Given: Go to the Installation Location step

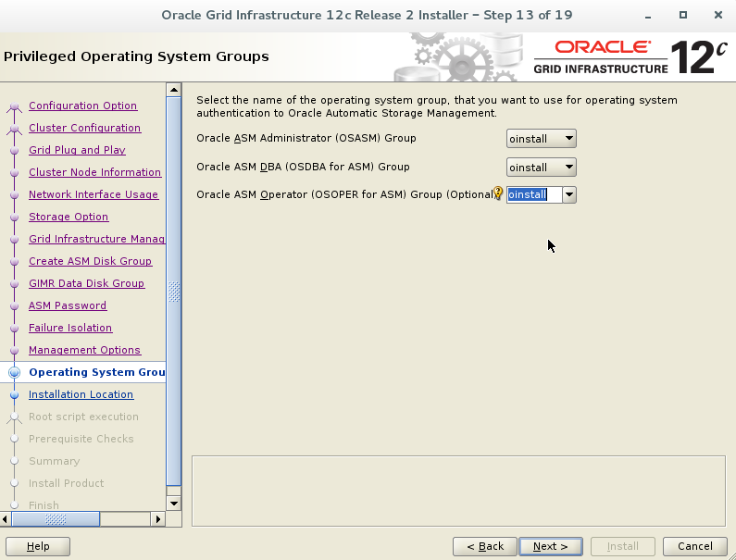Looking at the screenshot, I should [x=81, y=394].
